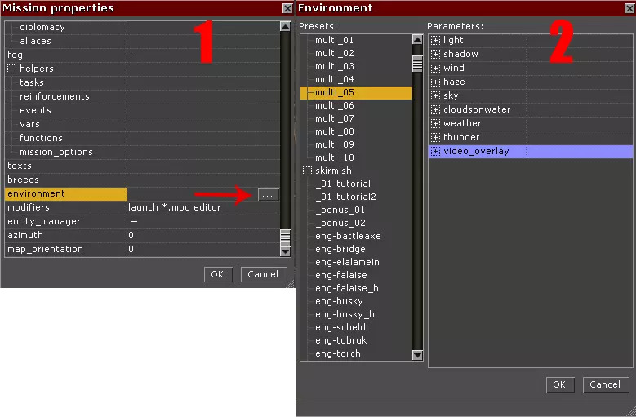Expand the video_overlay parameter node

435,151
